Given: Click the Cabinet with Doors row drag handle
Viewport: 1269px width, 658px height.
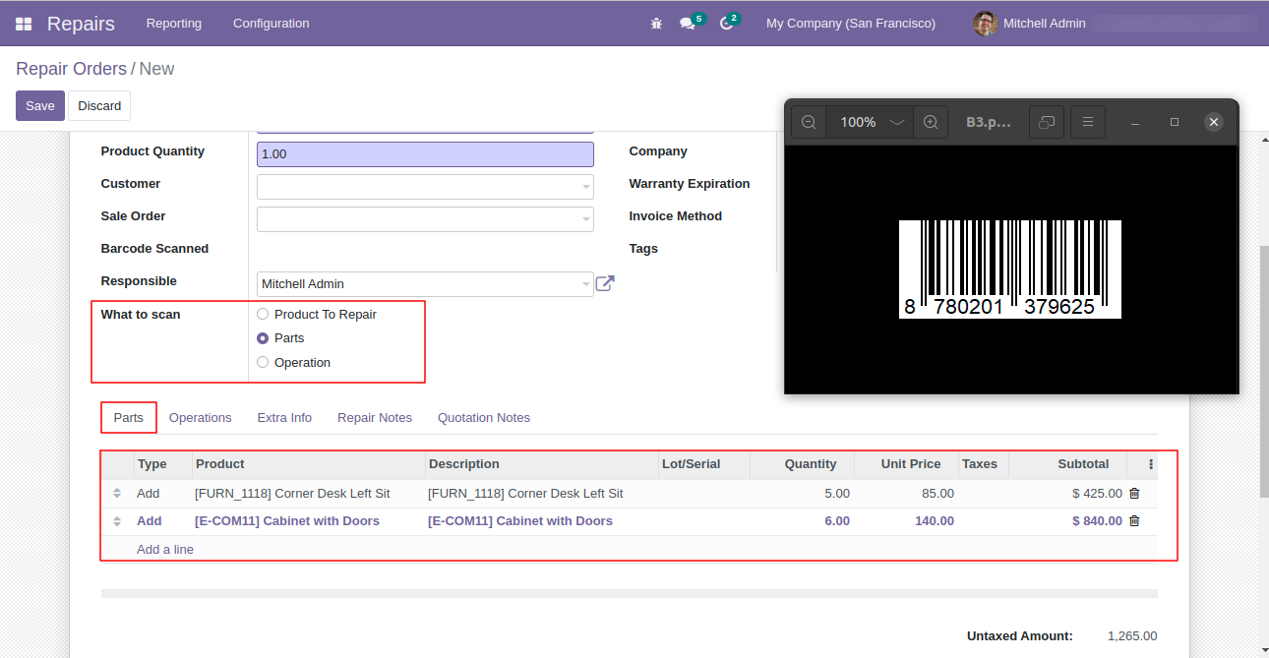Looking at the screenshot, I should coord(117,521).
